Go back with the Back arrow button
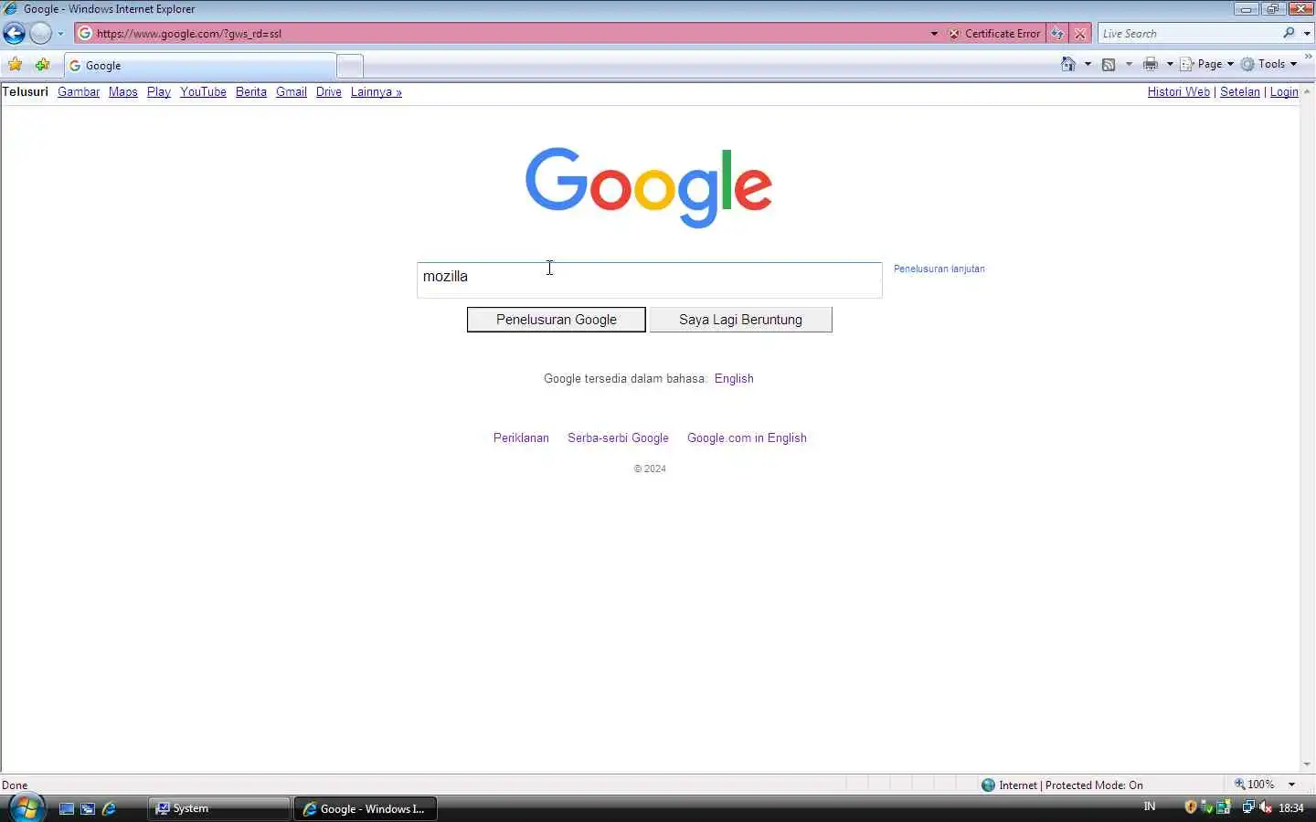The image size is (1316, 822). [14, 34]
